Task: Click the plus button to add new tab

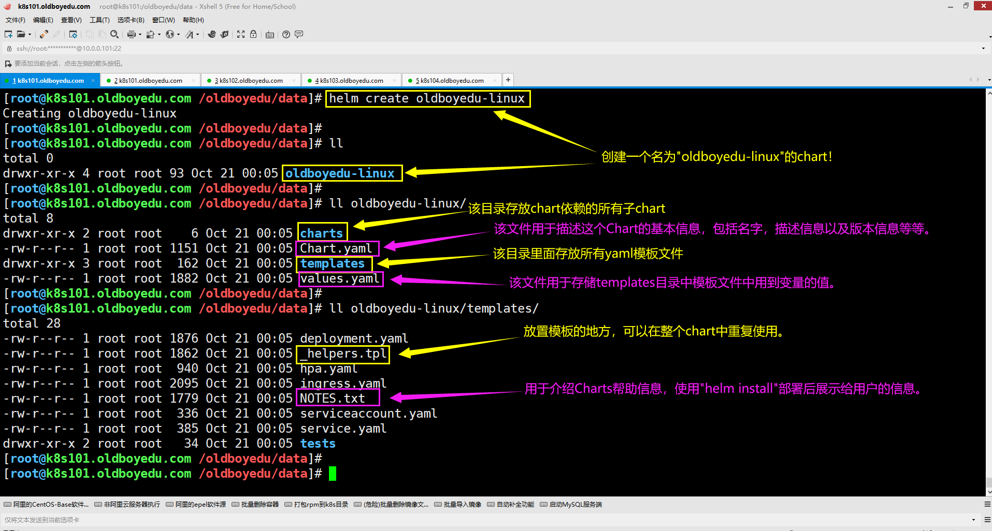Action: (x=508, y=80)
